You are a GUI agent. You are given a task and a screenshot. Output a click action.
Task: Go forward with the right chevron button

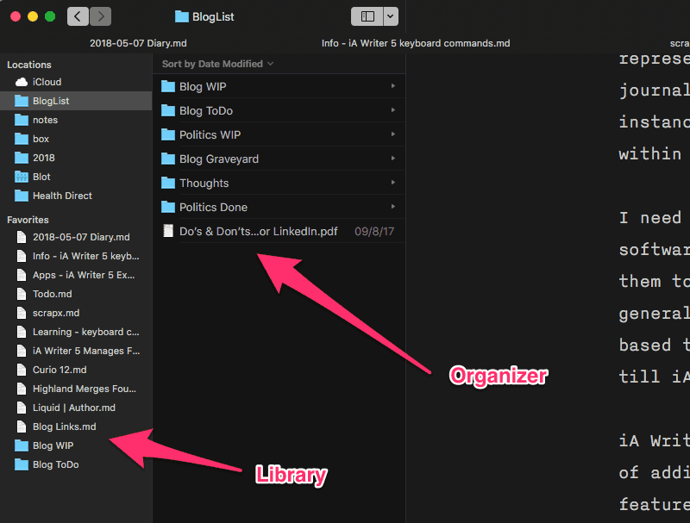(x=101, y=16)
